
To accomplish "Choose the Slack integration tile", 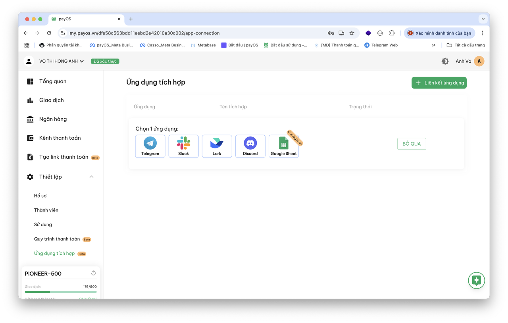I will (x=183, y=146).
